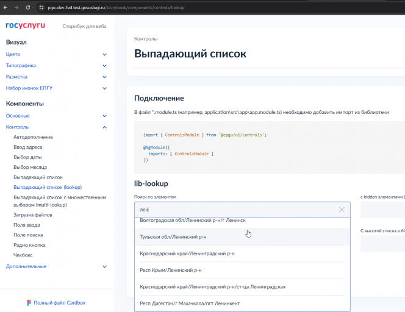Go to Загрузка файлов page
405x312 pixels.
tap(33, 215)
